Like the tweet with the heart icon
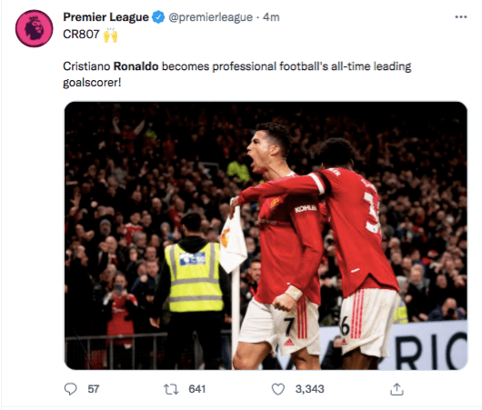The image size is (482, 410). pos(278,389)
